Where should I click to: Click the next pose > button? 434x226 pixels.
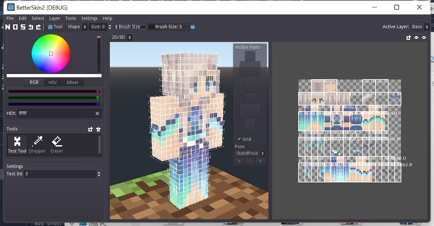coord(260,161)
